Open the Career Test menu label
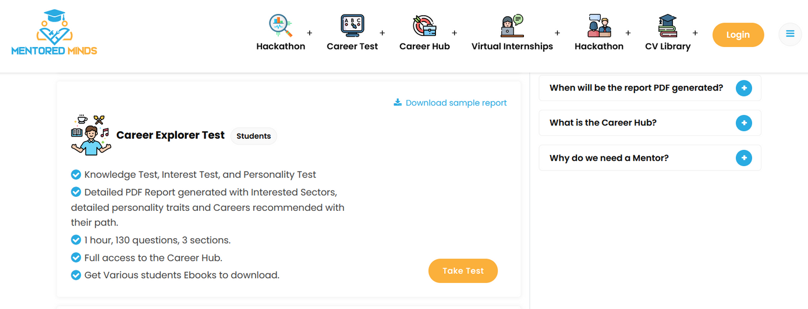 point(352,46)
